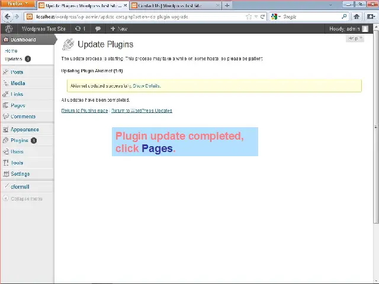Click the site identity icon in address bar

tap(30, 17)
